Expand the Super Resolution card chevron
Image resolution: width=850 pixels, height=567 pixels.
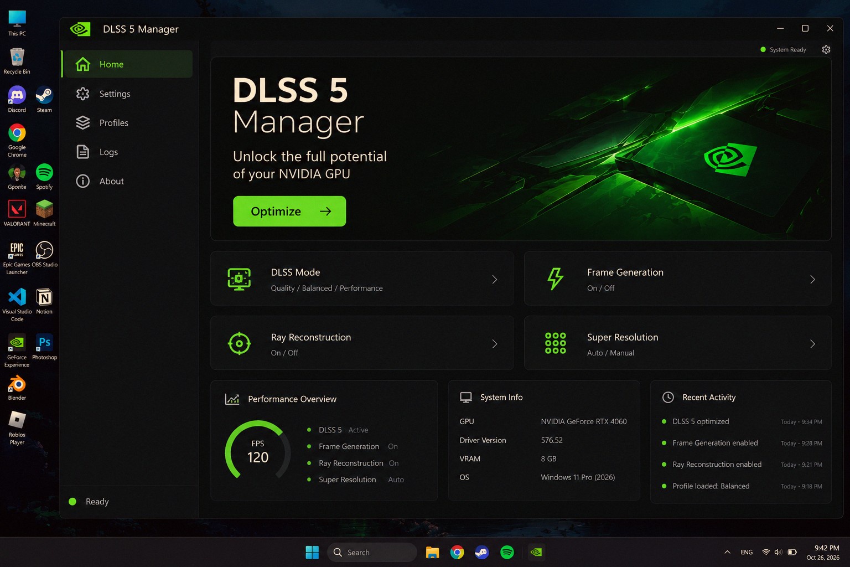click(x=812, y=344)
